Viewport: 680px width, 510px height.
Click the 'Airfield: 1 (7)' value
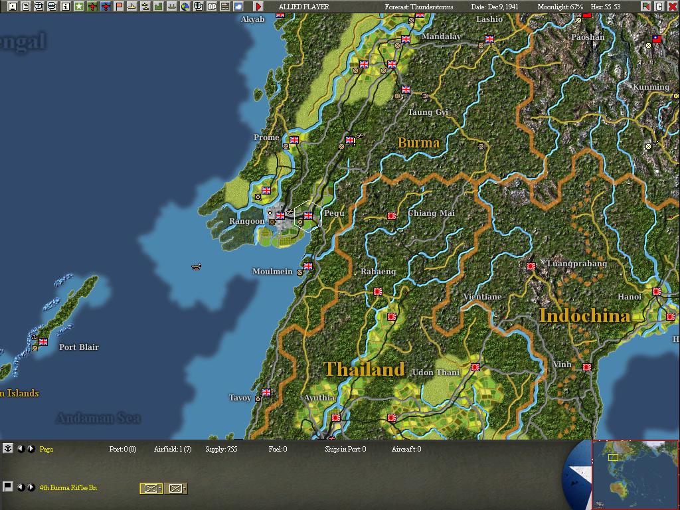173,449
